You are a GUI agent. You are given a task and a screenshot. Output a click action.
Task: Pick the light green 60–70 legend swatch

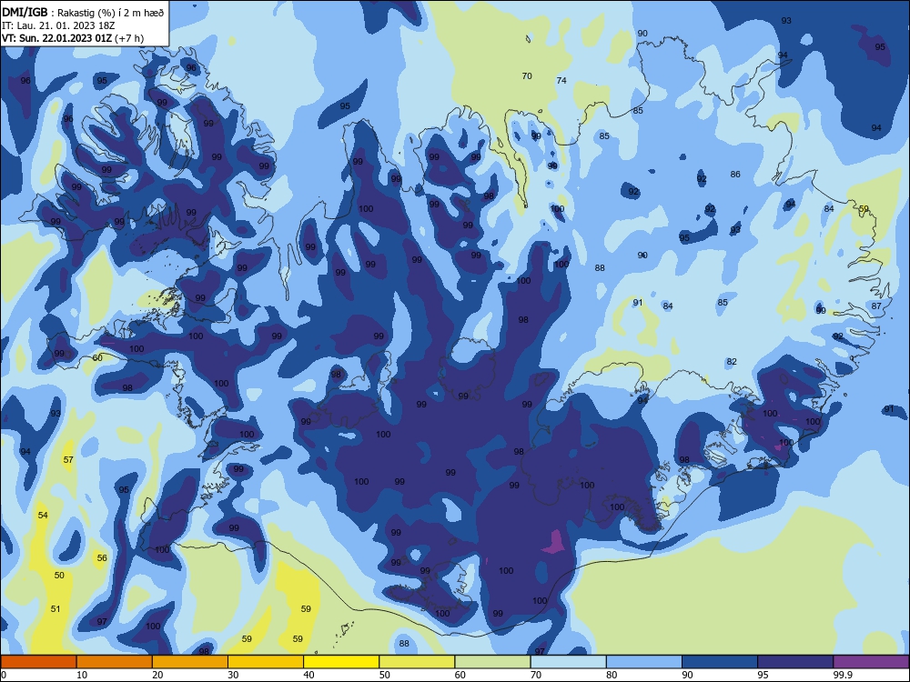(492, 662)
